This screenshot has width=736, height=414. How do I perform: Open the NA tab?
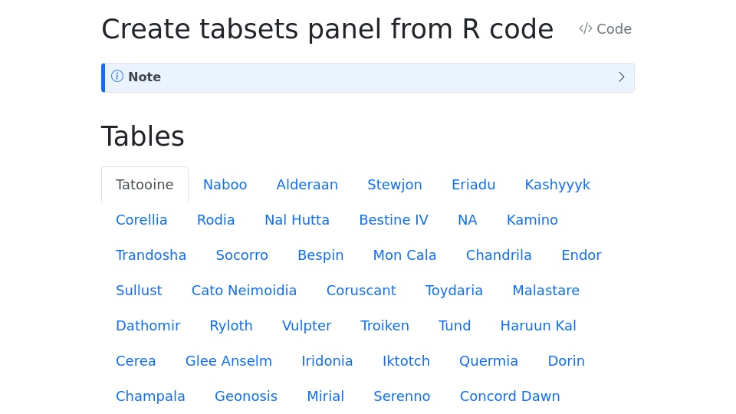[x=468, y=220]
